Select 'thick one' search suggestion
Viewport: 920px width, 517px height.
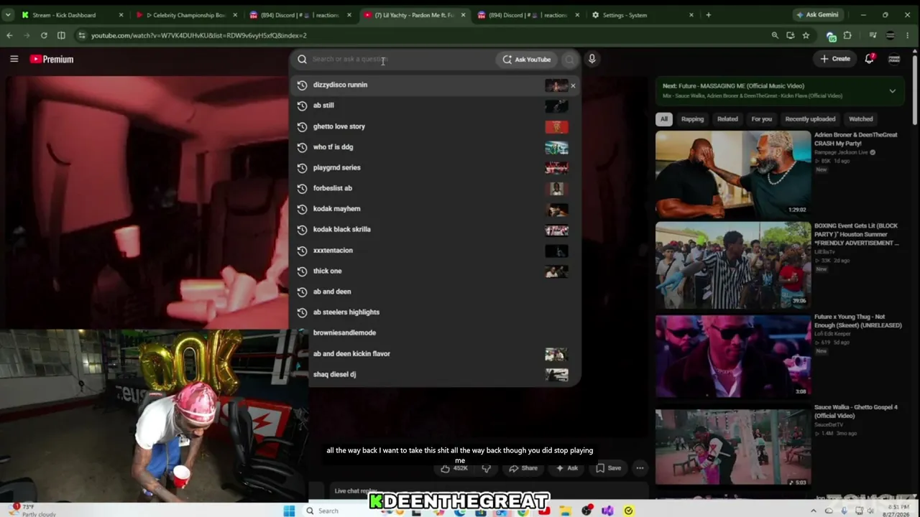[436, 271]
